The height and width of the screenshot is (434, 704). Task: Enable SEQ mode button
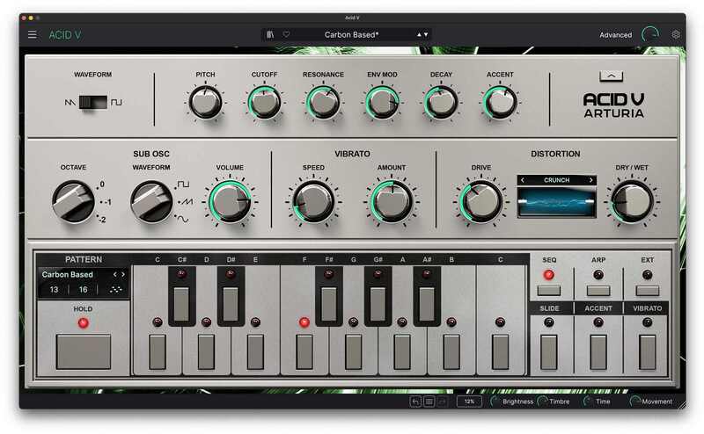(549, 291)
